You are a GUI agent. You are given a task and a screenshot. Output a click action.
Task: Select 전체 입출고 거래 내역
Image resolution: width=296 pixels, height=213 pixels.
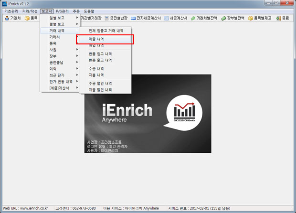(106, 31)
